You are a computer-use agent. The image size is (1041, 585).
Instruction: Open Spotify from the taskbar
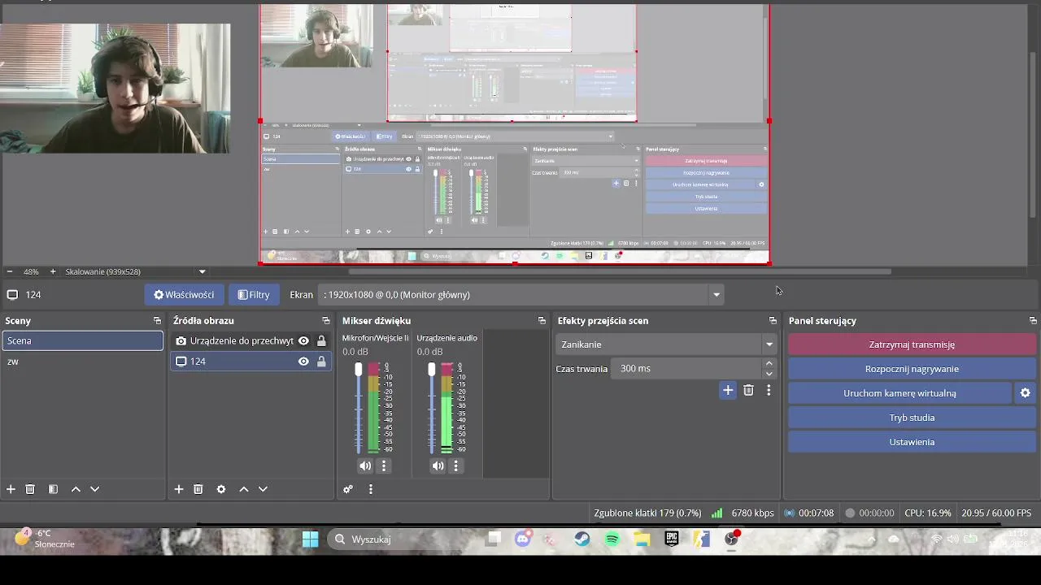612,539
